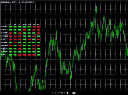
Task: Click the GBPCHF pair label
Action: tap(5, 55)
